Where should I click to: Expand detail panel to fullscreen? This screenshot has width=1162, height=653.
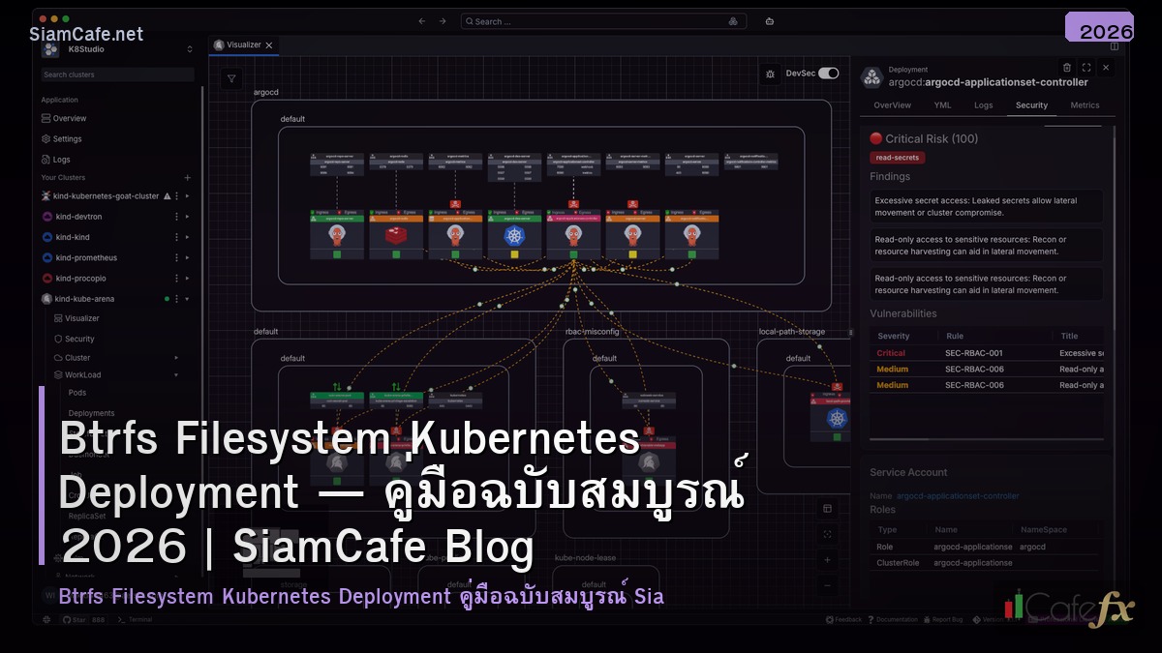point(1086,68)
